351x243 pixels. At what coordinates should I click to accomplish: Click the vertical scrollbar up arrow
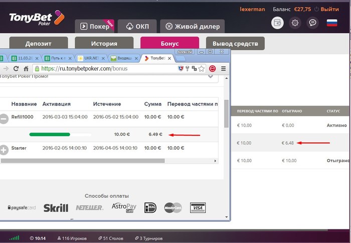226,78
